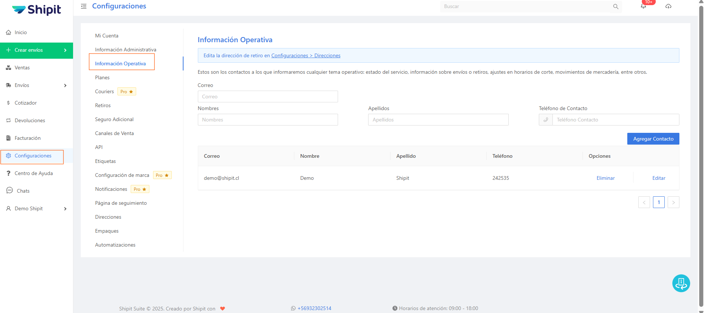Click the Pro badge beside Notificaciones
This screenshot has width=704, height=313.
point(140,189)
